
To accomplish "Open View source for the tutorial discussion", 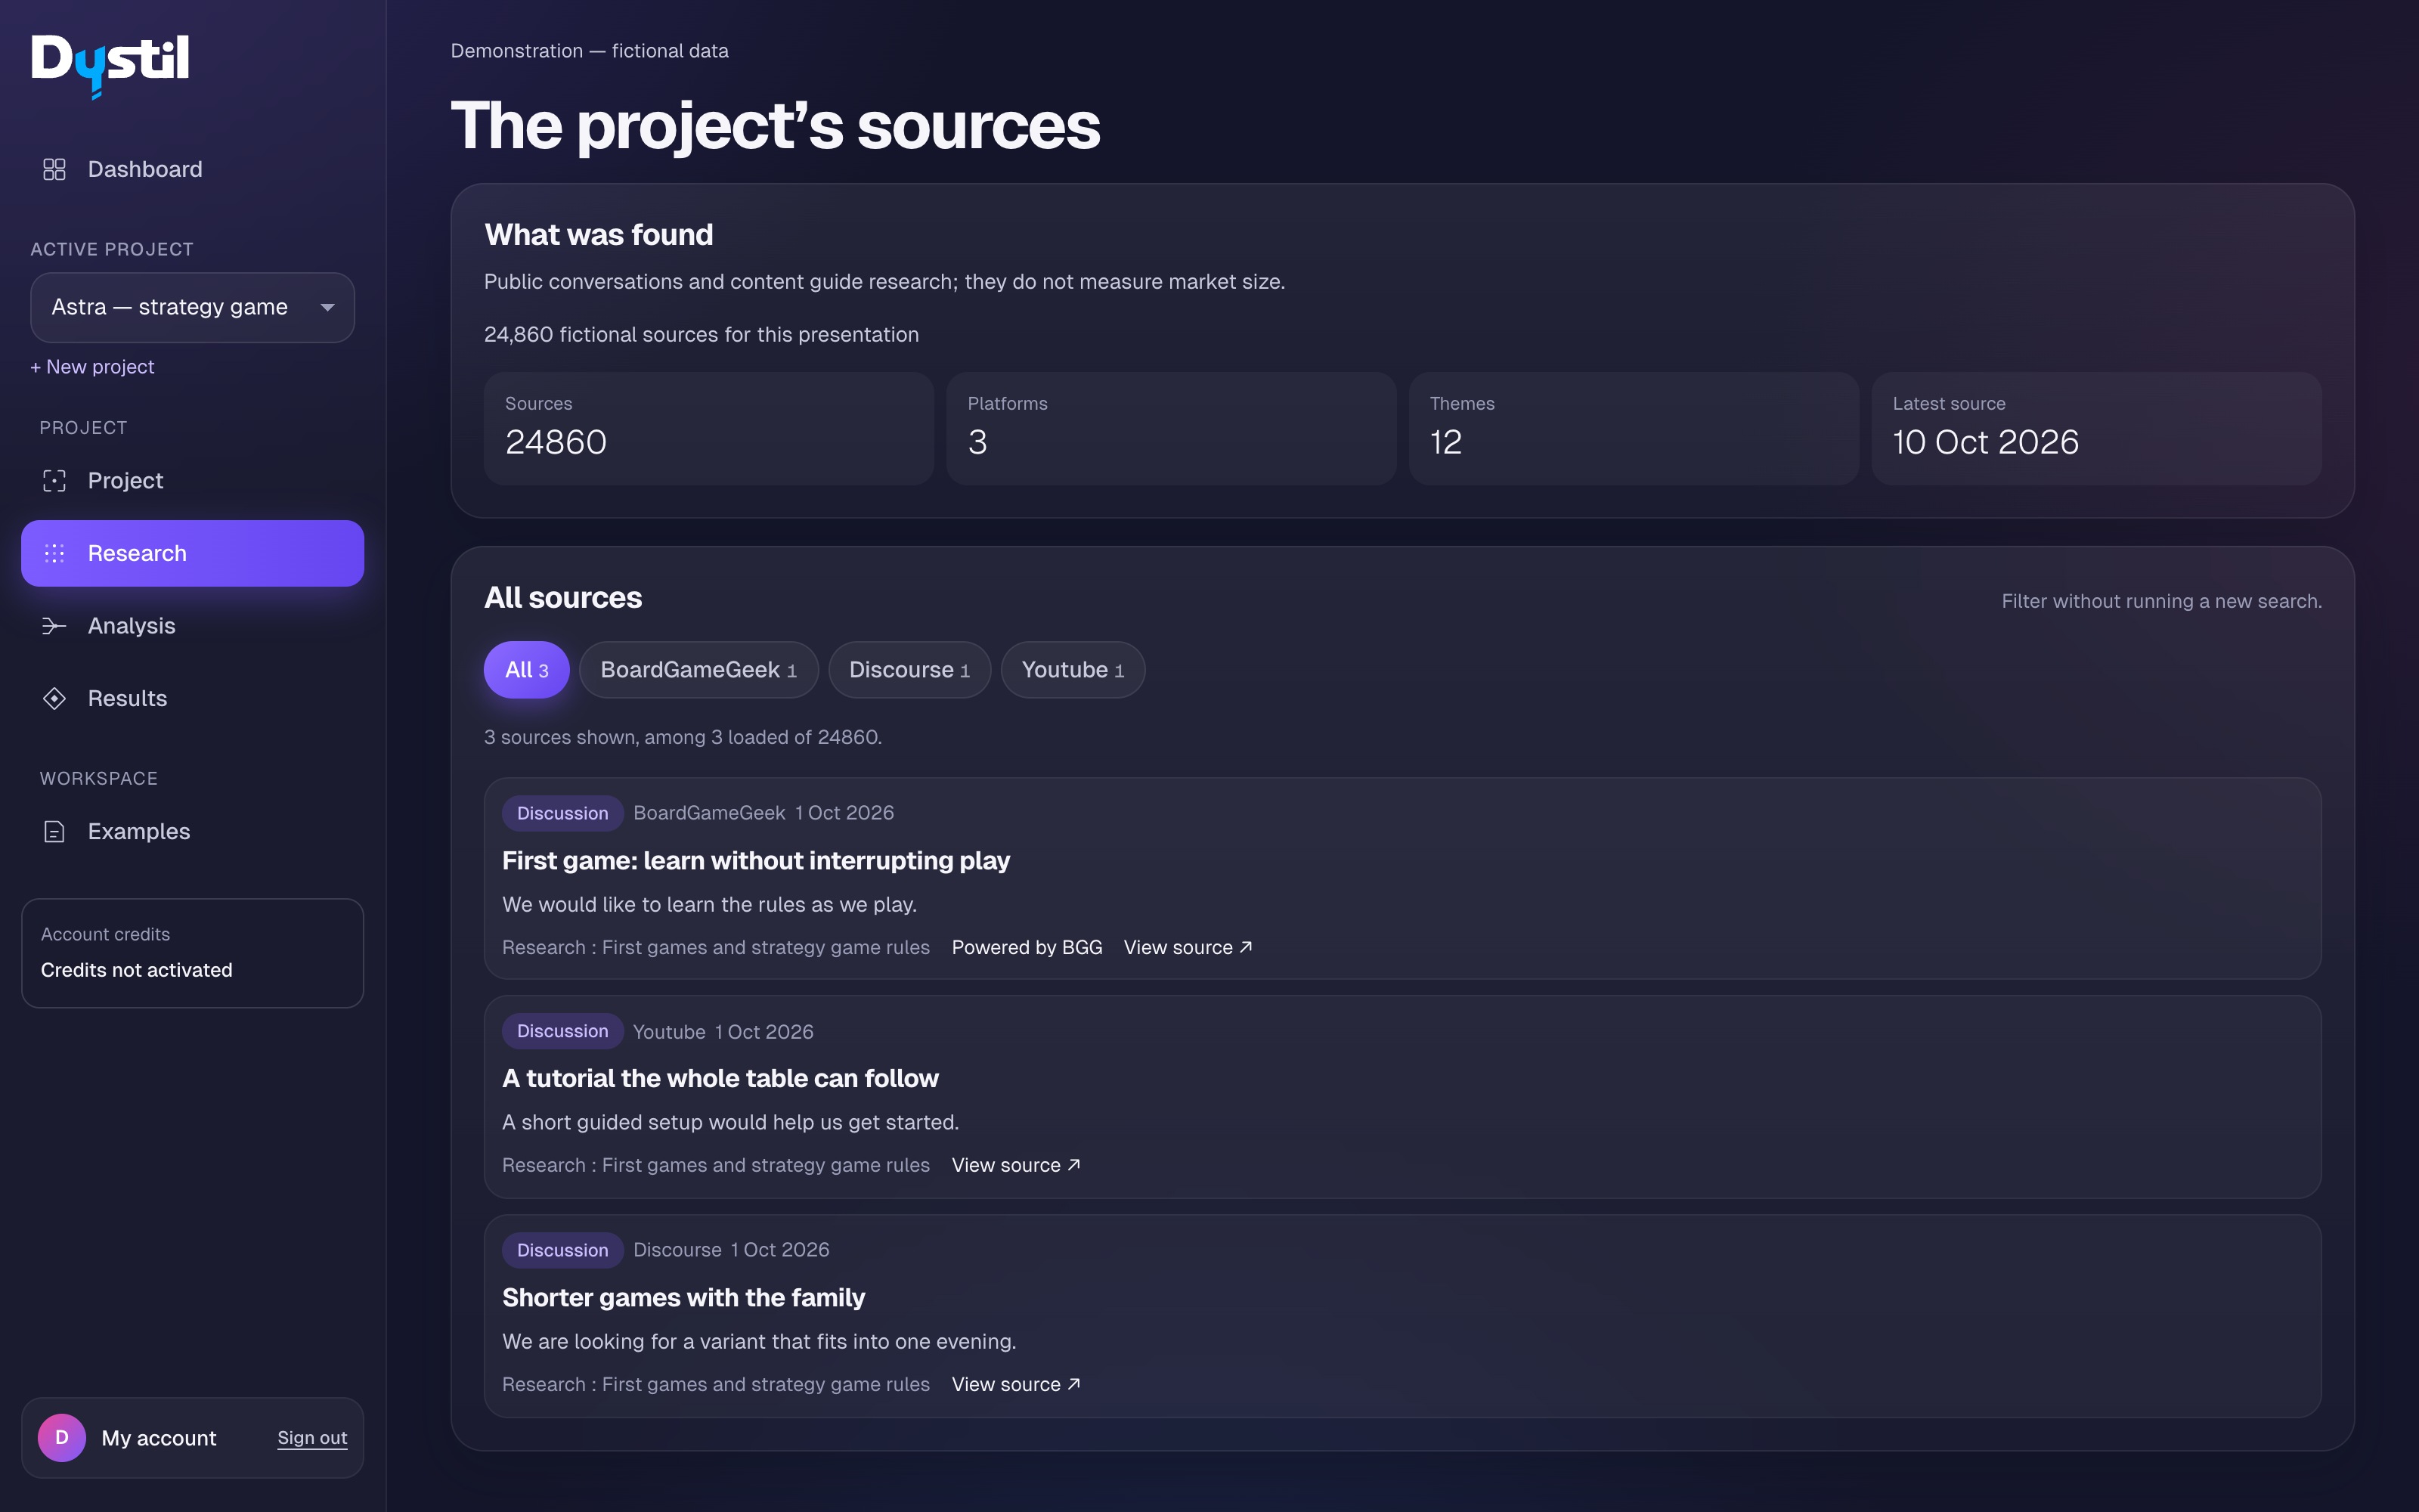I will 1015,1165.
